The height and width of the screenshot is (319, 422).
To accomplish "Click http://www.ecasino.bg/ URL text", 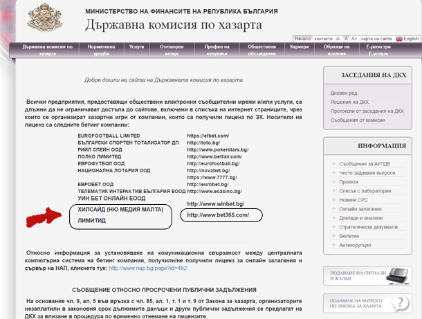I will [x=214, y=192].
